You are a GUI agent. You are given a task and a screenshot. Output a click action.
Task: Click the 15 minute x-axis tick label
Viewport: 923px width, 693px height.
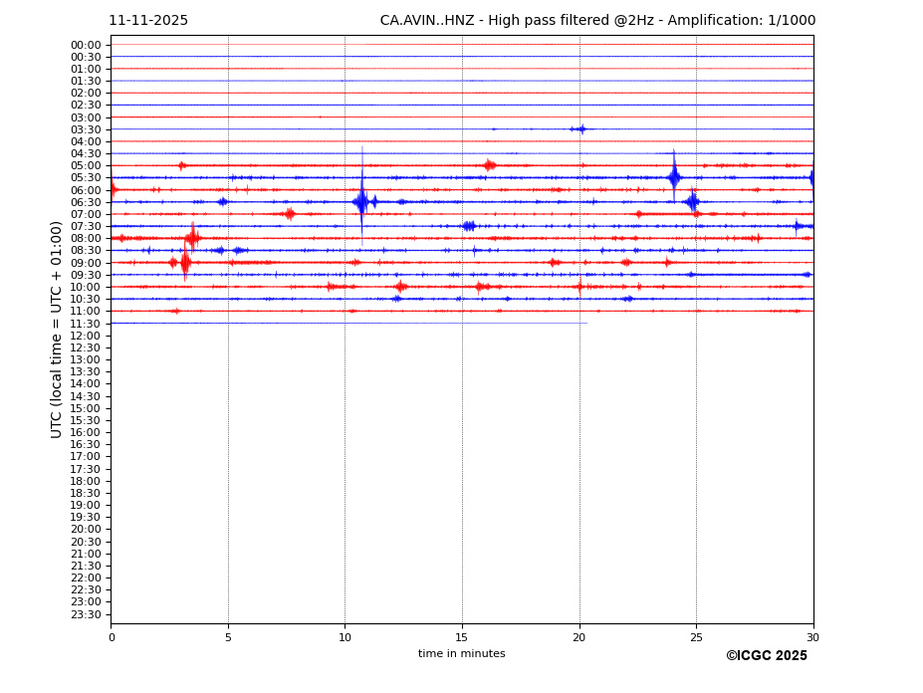(x=462, y=637)
